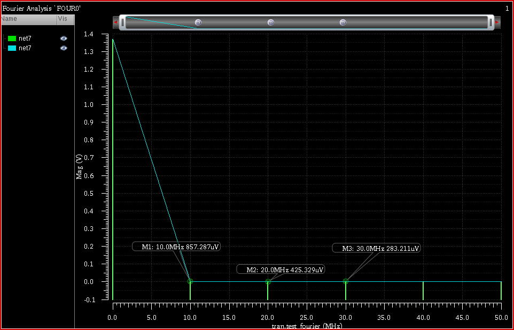Toggle visibility of green net7 trace
514x330 pixels.
click(64, 39)
